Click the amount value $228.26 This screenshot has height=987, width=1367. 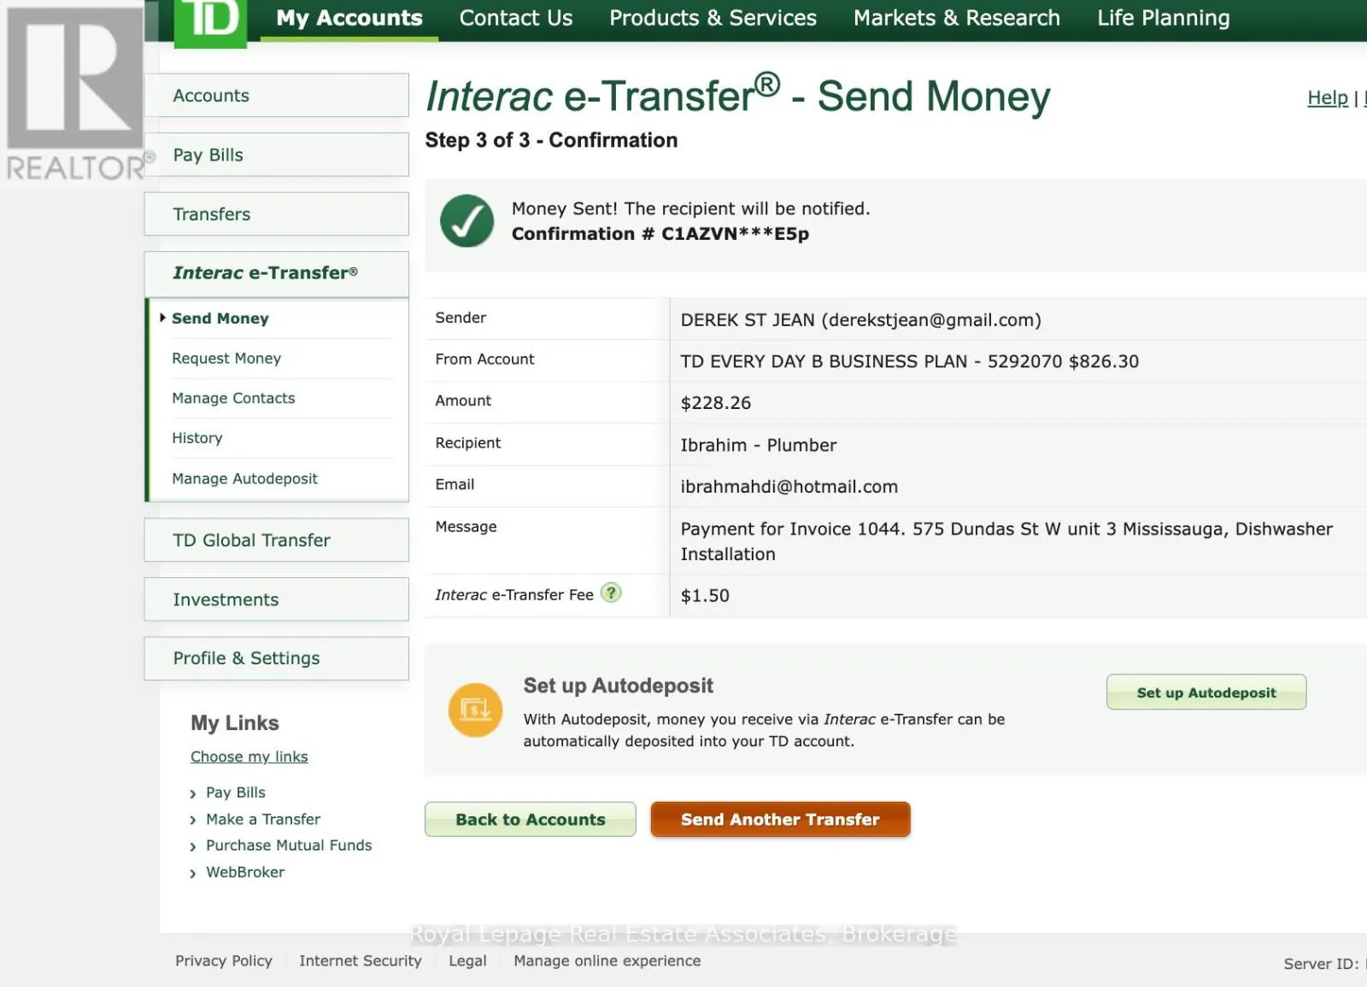click(716, 403)
